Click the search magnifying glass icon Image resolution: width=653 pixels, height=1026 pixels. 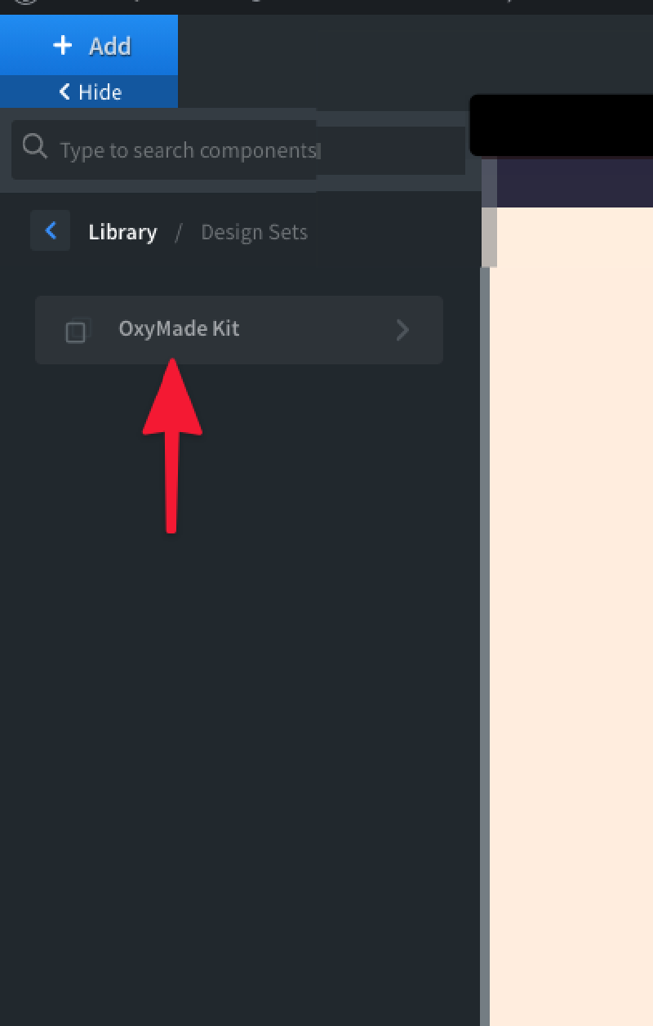pyautogui.click(x=34, y=146)
